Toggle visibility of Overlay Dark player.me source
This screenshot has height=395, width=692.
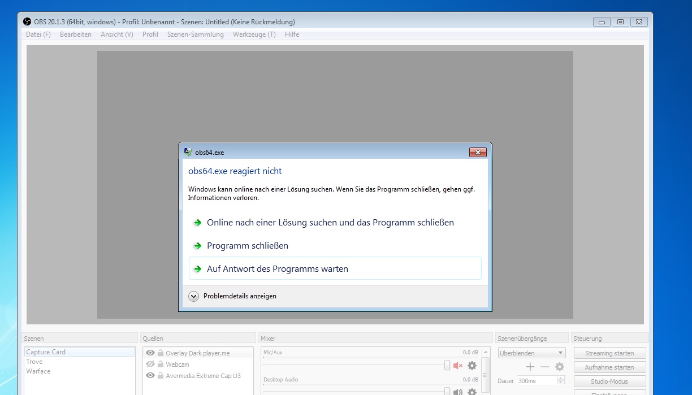pos(150,353)
